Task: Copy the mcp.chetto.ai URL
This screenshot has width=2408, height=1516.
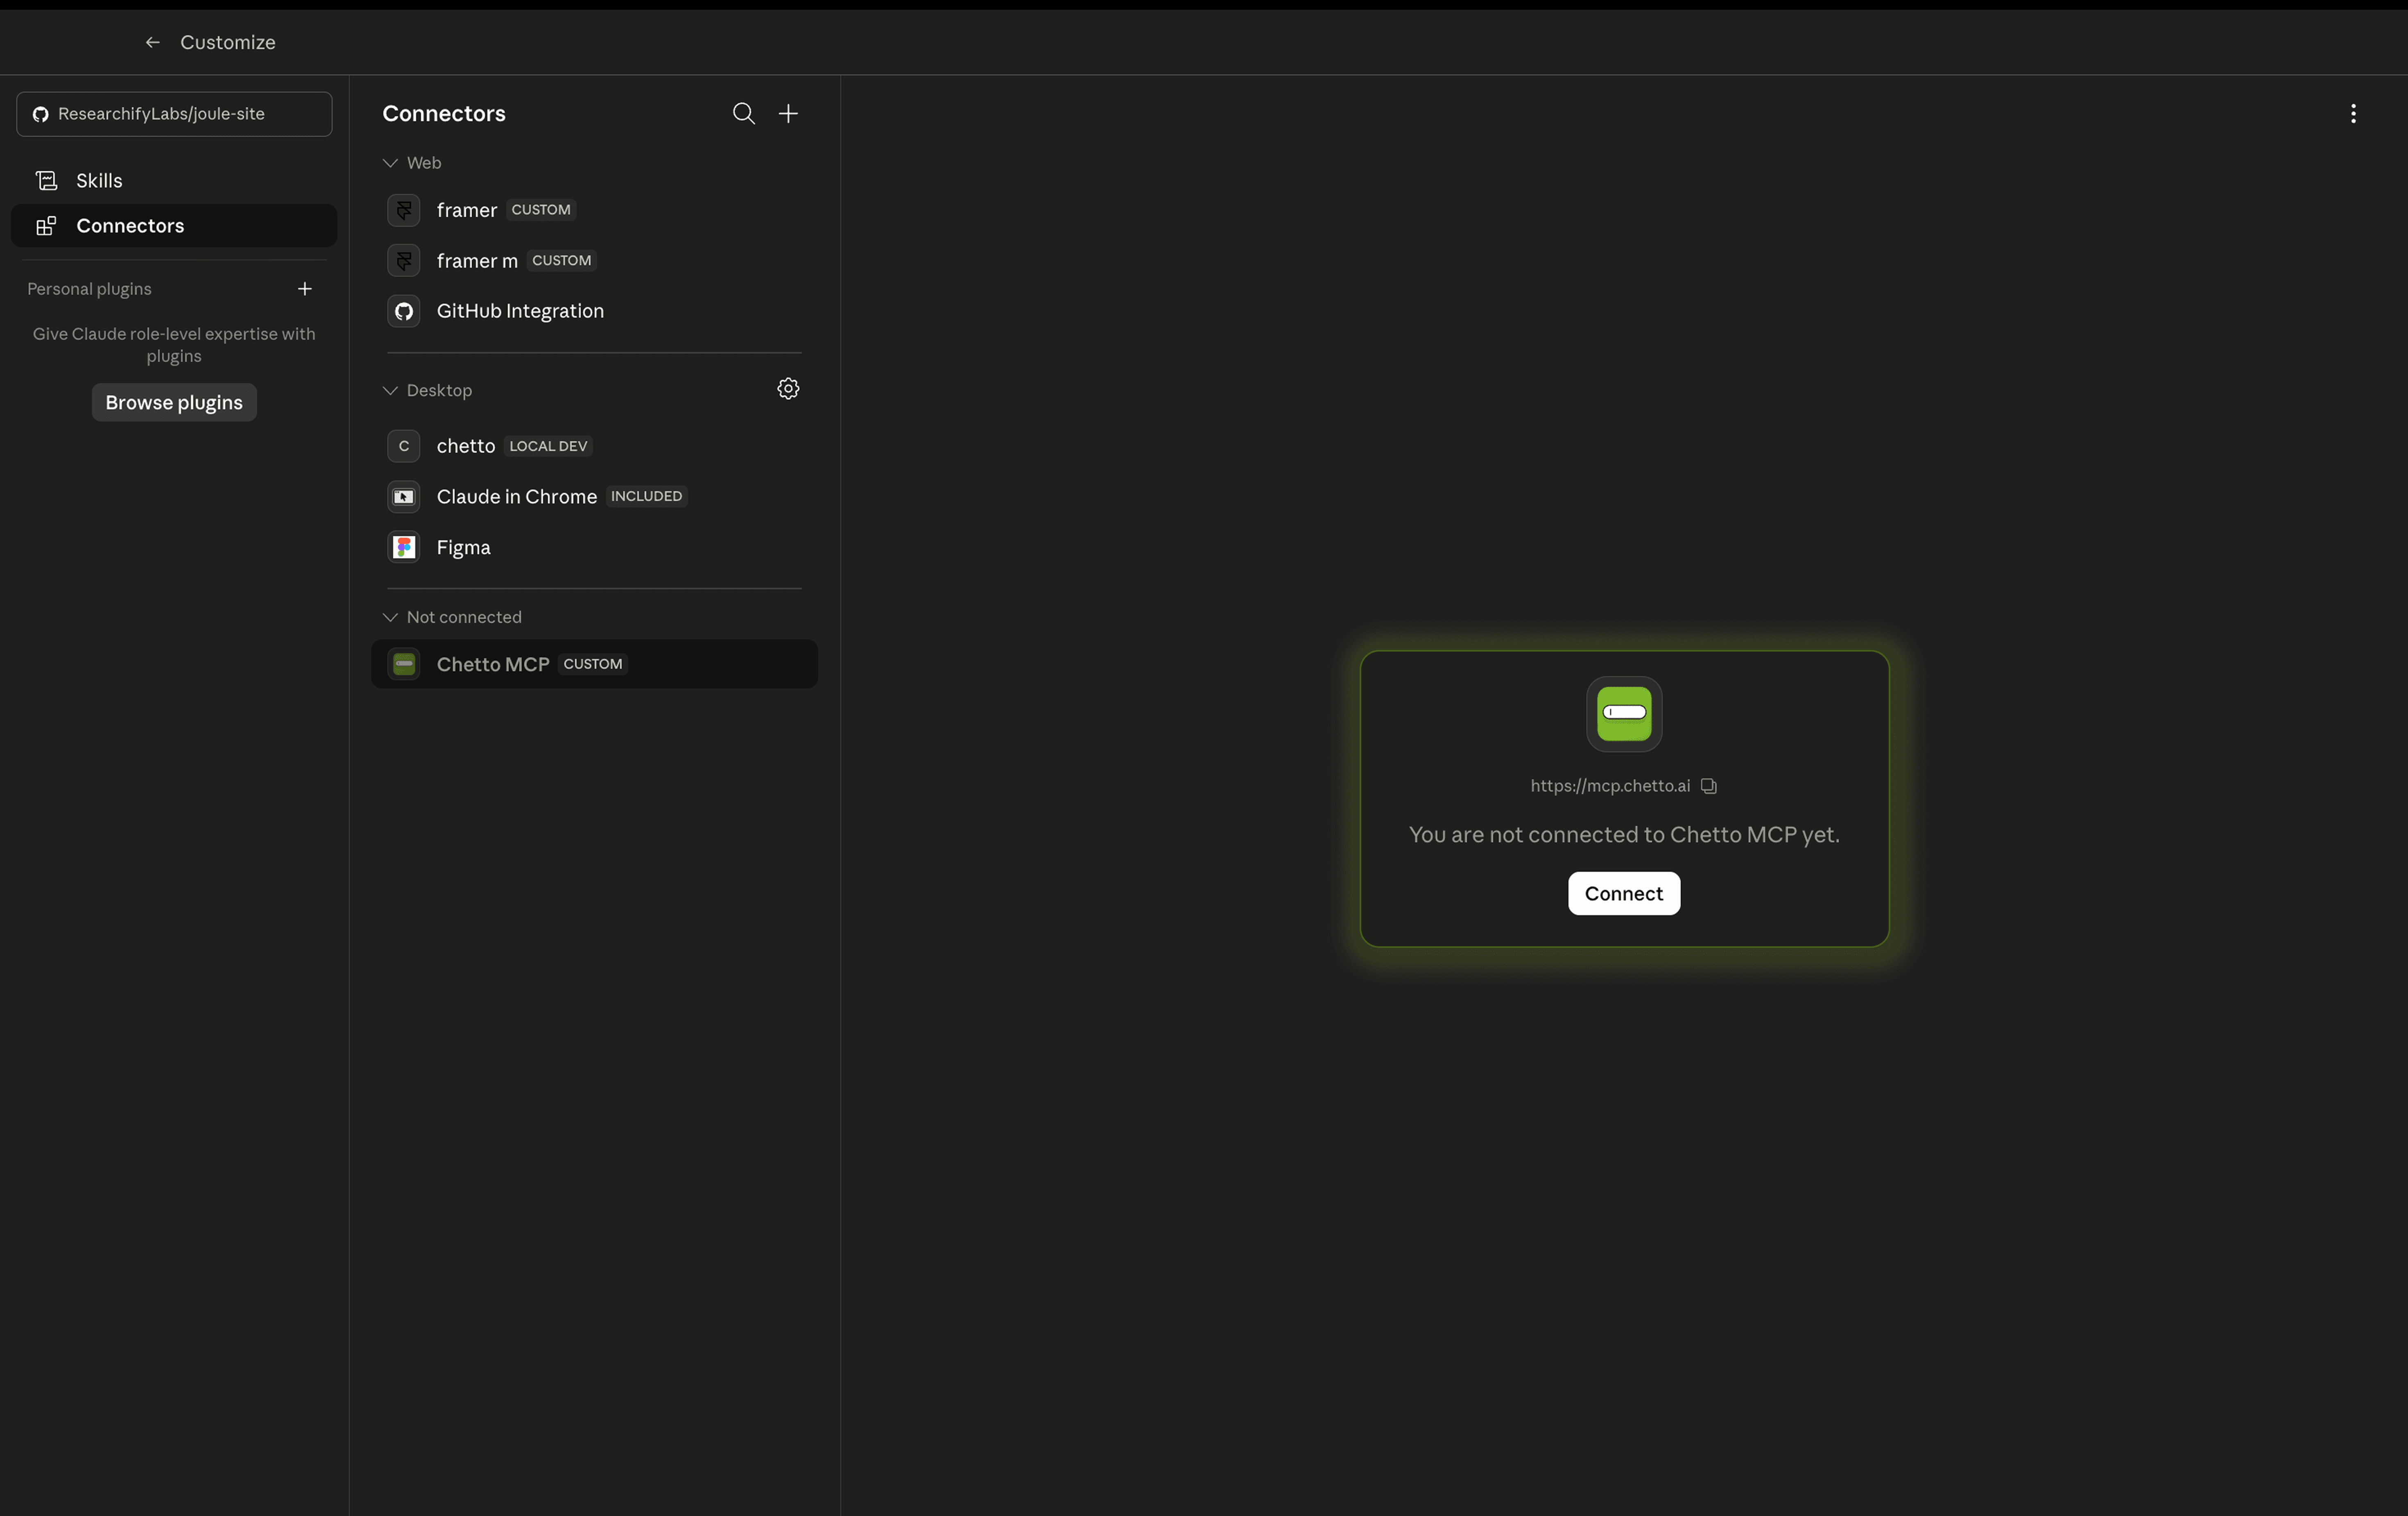Action: 1709,787
